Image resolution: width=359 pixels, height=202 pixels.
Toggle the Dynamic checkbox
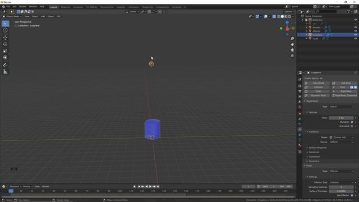[352, 122]
